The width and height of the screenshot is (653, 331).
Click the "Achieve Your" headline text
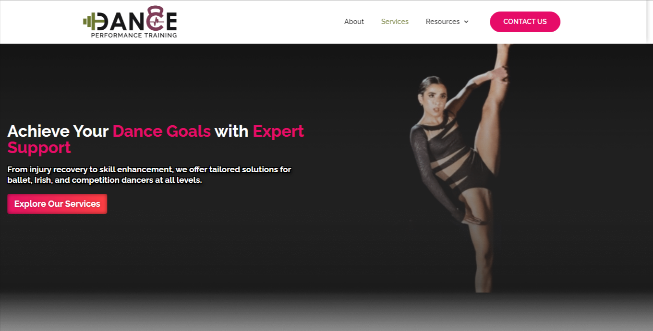(x=58, y=131)
